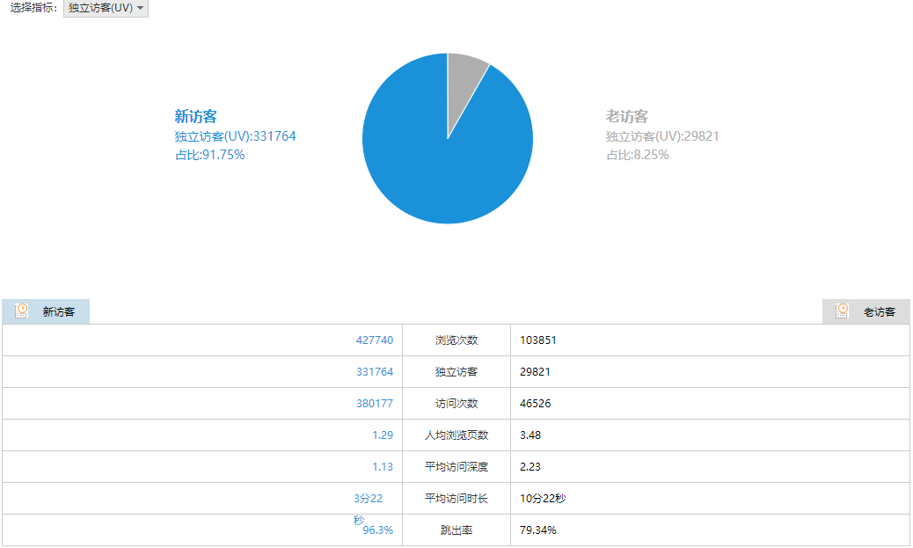Click the 1.13 average visit depth value

click(383, 467)
